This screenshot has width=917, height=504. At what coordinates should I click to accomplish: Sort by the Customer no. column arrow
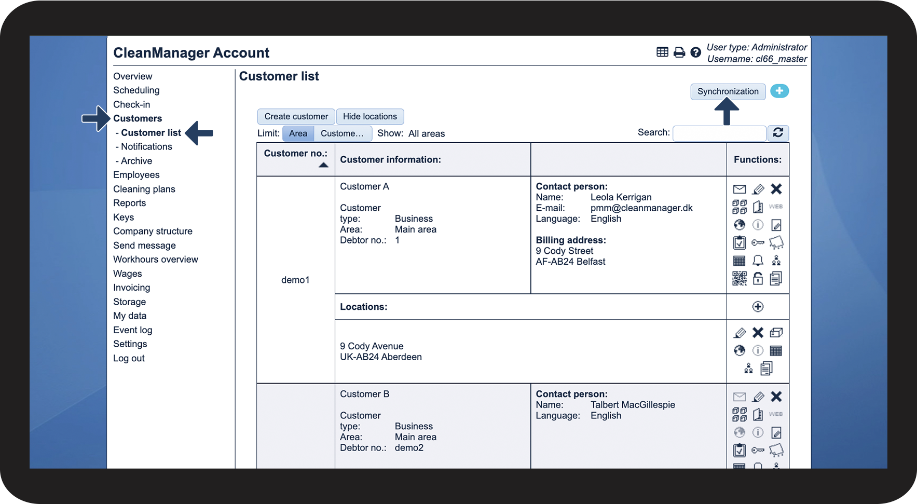click(323, 165)
